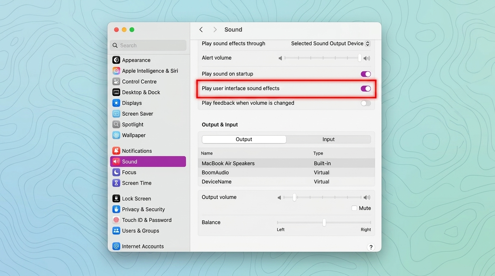Screen dimensions: 495x276
Task: Switch to the Output tab
Action: pos(244,139)
